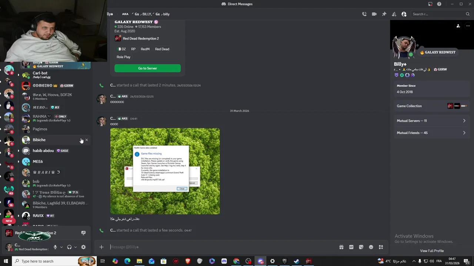Expand headphone output options arrow
The image size is (474, 266).
pos(76,247)
